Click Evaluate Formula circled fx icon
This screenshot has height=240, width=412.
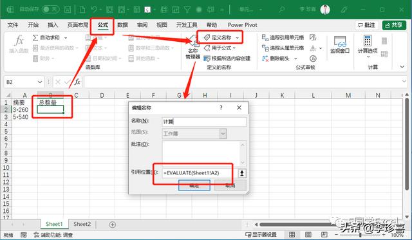pyautogui.click(x=313, y=59)
